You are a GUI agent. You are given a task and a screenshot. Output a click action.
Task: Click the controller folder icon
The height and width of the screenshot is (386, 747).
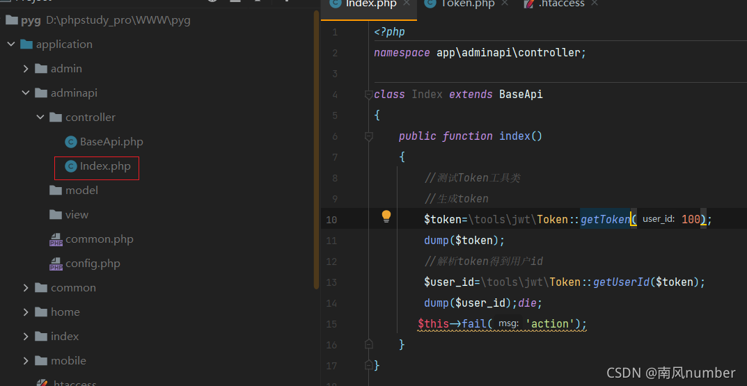click(x=56, y=117)
